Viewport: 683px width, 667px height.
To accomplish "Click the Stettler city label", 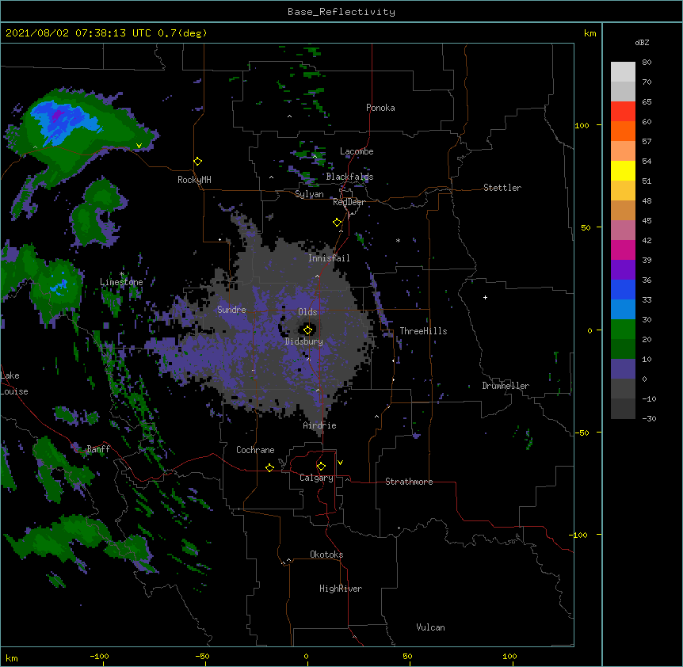I will [502, 188].
